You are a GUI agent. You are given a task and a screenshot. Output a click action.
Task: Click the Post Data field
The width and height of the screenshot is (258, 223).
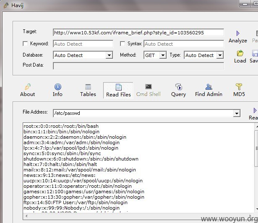point(138,66)
